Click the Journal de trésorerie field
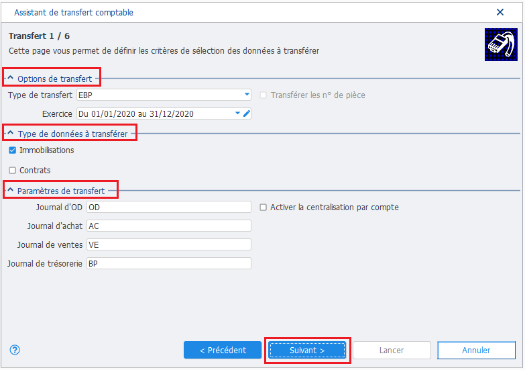This screenshot has width=525, height=370. click(169, 263)
